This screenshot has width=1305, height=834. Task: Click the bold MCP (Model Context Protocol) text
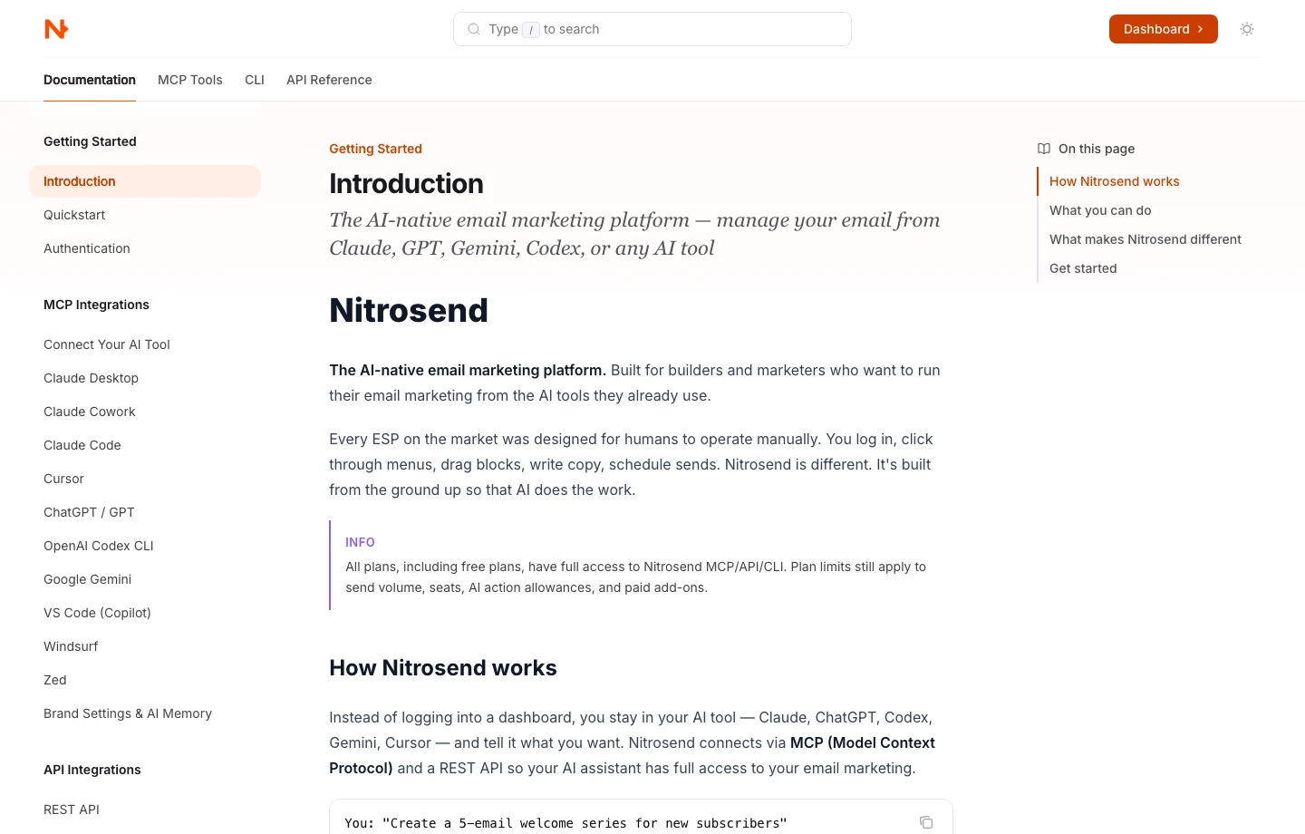(633, 755)
